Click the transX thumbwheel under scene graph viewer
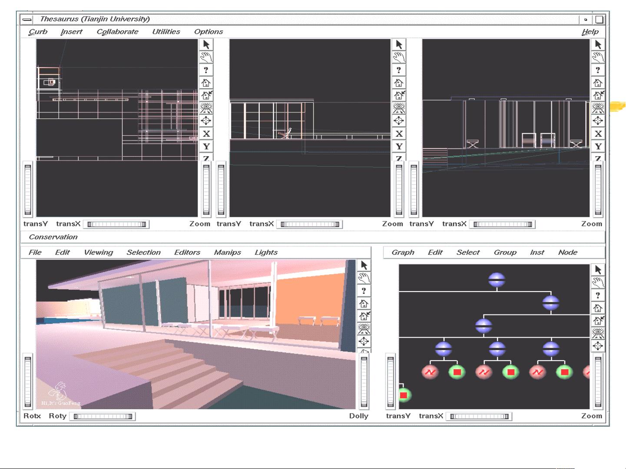 tap(479, 417)
